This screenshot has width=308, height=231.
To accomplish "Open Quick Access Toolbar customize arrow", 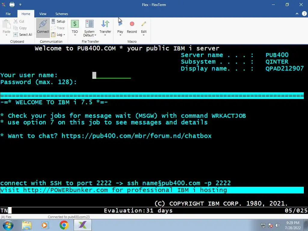I will [20, 4].
